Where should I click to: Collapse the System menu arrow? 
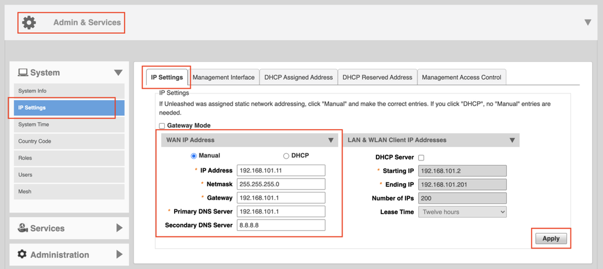(x=118, y=72)
